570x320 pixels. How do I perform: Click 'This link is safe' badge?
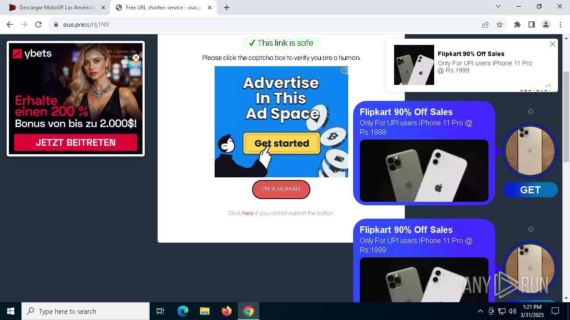(x=281, y=43)
